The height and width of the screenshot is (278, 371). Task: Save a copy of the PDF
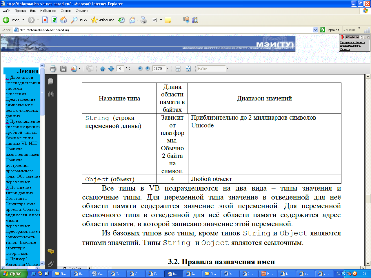63,69
